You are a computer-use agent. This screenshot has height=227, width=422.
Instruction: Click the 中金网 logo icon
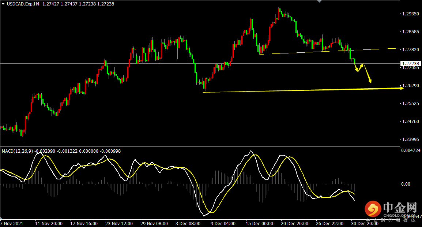tap(373, 209)
